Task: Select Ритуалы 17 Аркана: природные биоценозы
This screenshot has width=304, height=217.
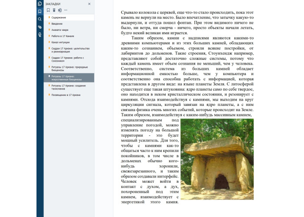Action: tap(69, 68)
